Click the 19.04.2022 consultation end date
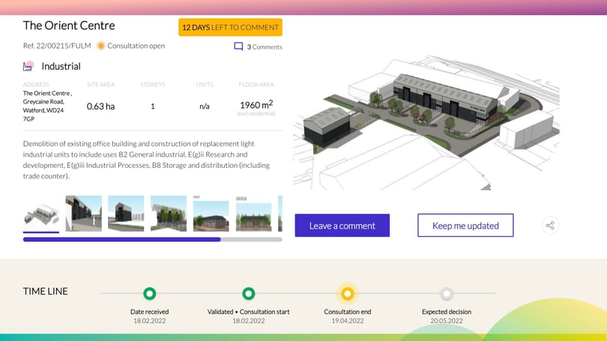This screenshot has width=607, height=341. pos(348,321)
